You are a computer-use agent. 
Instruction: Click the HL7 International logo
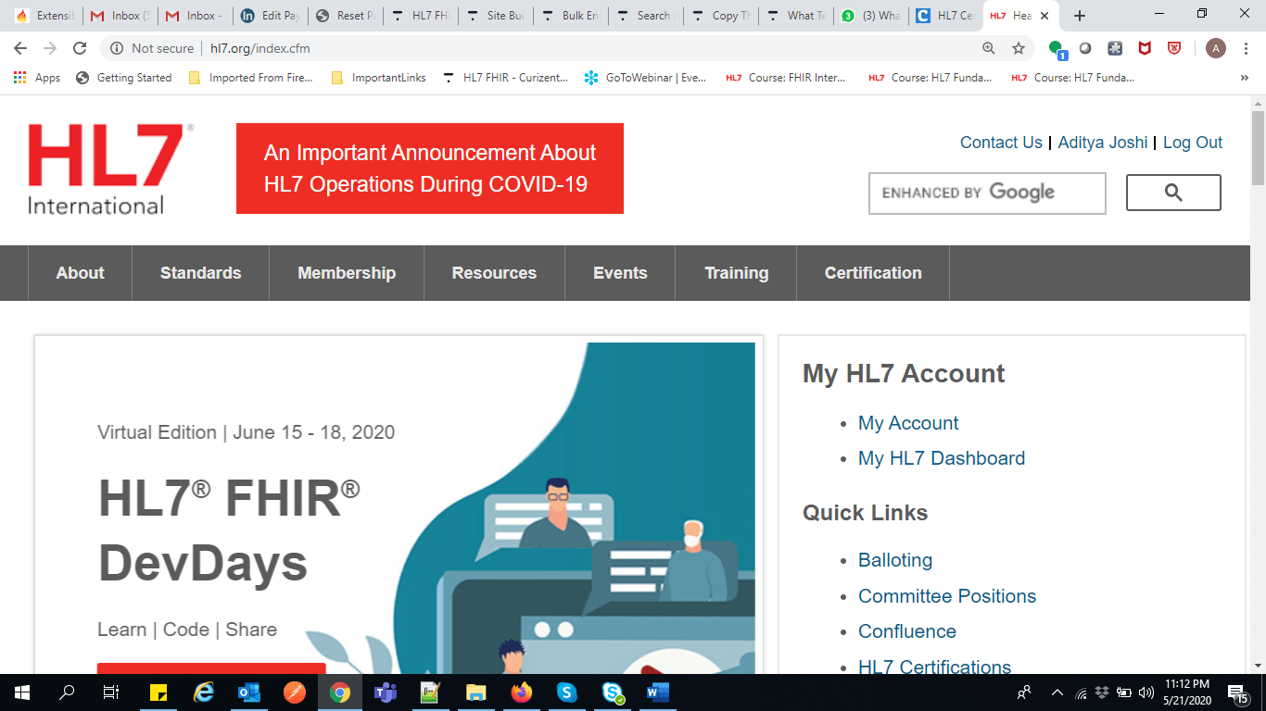111,169
